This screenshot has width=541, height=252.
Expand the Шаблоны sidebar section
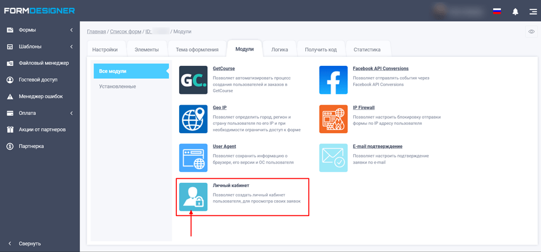coord(39,47)
